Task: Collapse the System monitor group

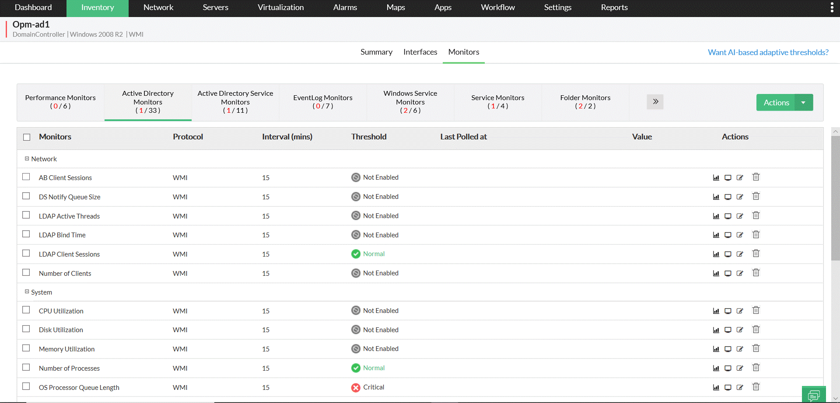Action: point(27,292)
